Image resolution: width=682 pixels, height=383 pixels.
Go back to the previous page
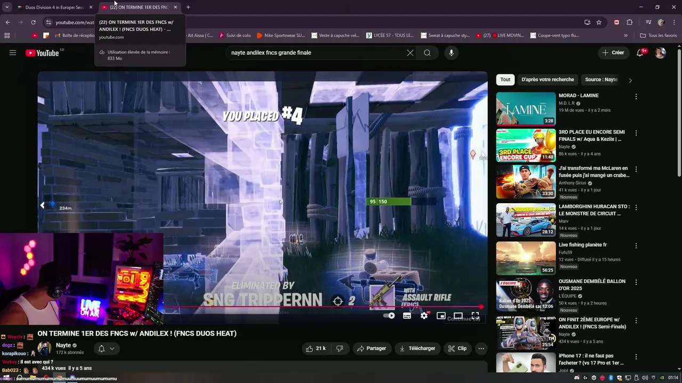tap(7, 22)
